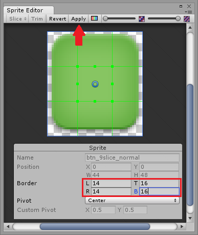This screenshot has height=235, width=198.
Task: Click the horizontal scrollbar left arrow
Action: (8, 227)
